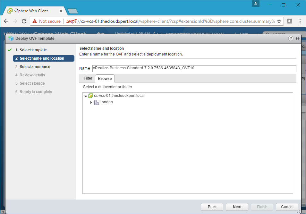Open the Chrome three-dot menu

(x=300, y=21)
